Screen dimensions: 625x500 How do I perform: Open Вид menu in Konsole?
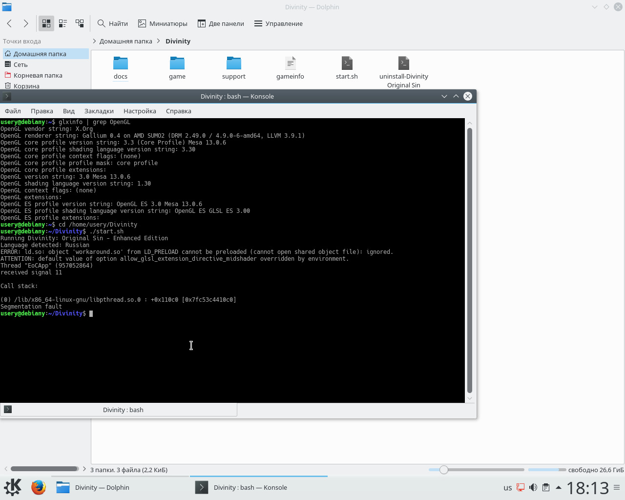(69, 111)
